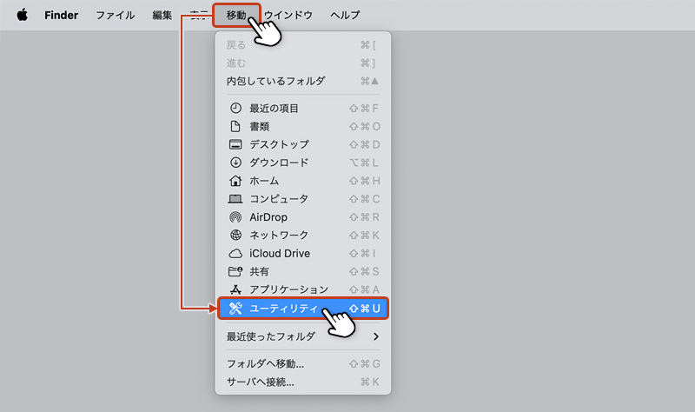Choose サーバへ接続... menu entry
Screen dimensions: 695x412
(x=260, y=382)
